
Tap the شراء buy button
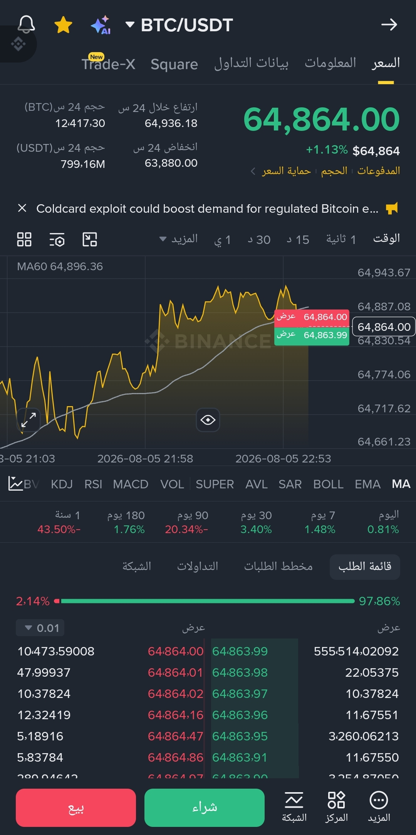pos(205,808)
